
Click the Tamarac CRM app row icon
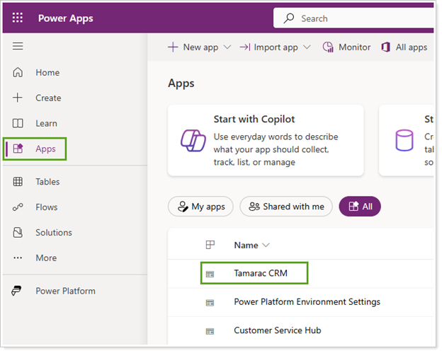point(210,273)
